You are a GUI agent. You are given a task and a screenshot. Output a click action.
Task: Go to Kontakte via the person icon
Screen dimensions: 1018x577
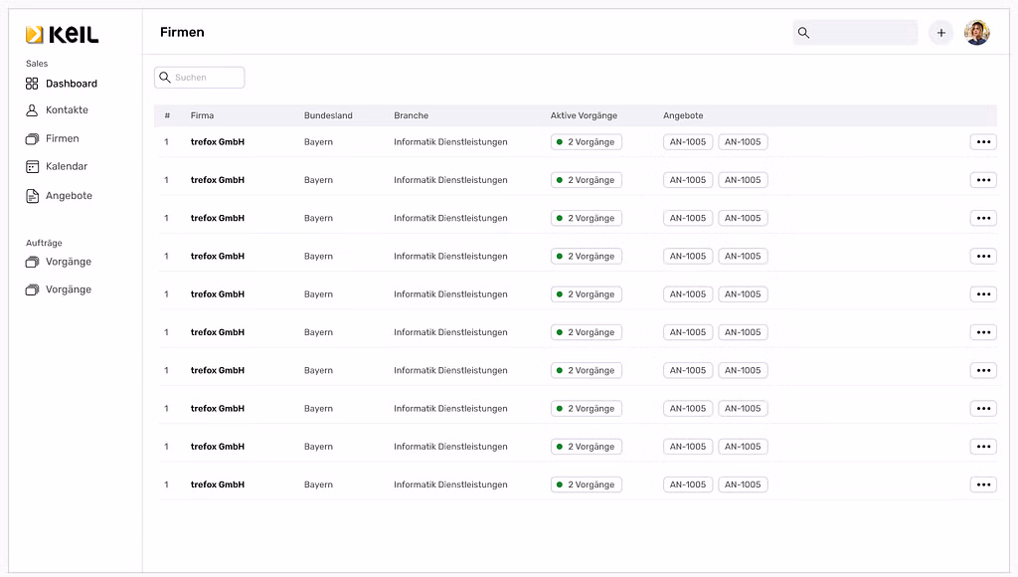(32, 110)
